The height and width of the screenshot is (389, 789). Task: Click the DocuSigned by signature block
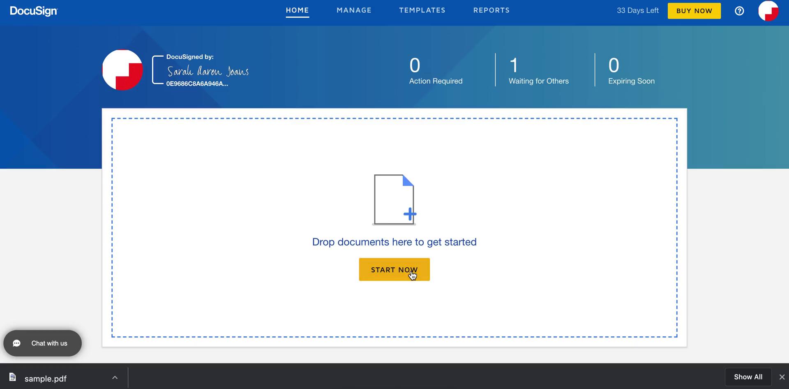pyautogui.click(x=201, y=70)
